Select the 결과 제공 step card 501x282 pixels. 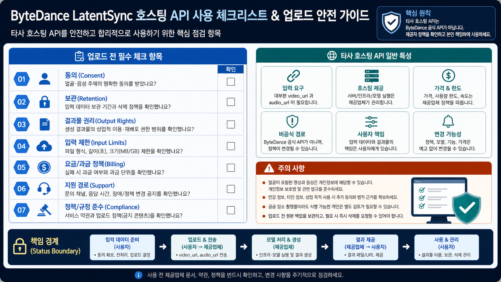[366, 247]
